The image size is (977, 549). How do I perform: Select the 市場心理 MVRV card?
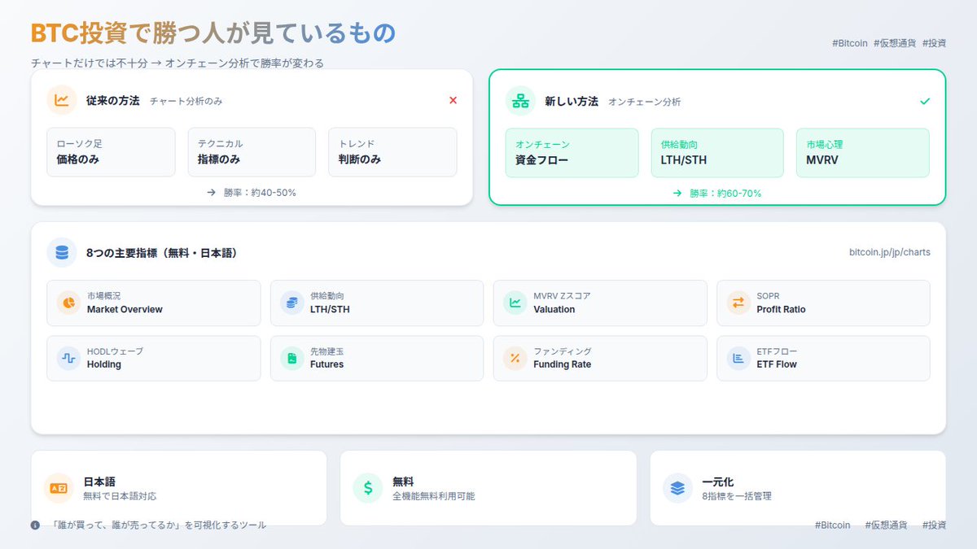click(863, 153)
